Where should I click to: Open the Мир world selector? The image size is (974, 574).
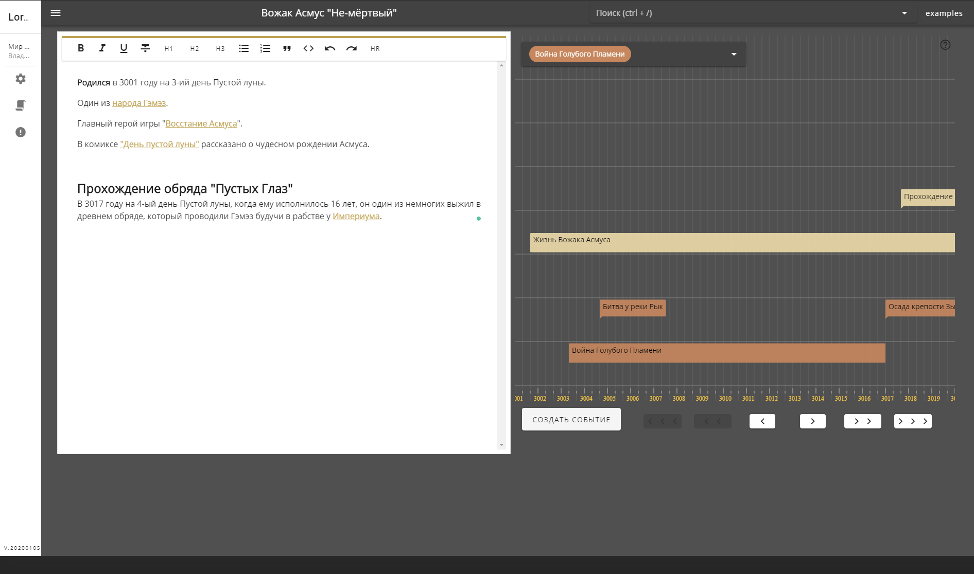click(19, 50)
